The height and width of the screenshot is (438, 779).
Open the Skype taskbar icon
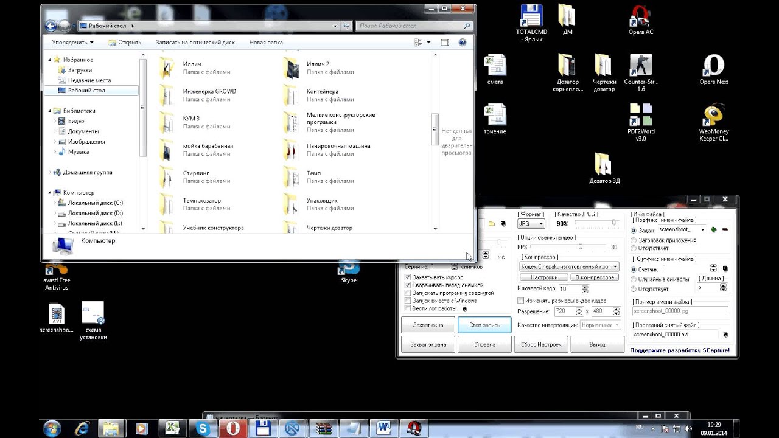tap(203, 428)
